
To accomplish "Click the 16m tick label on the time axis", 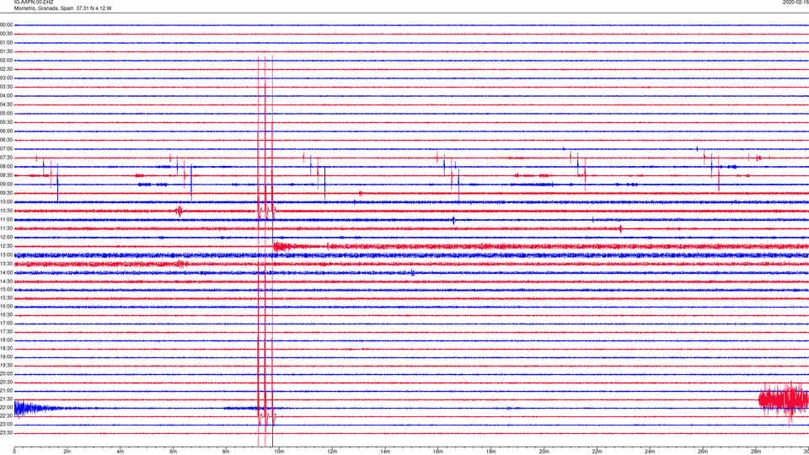I will (438, 452).
